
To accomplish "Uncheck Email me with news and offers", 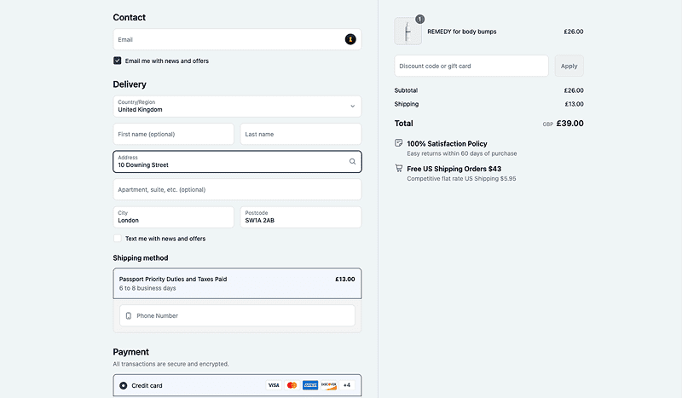I will coord(118,61).
